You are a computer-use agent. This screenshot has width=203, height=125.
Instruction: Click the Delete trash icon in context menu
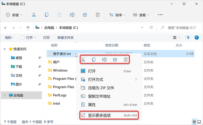coord(125,59)
